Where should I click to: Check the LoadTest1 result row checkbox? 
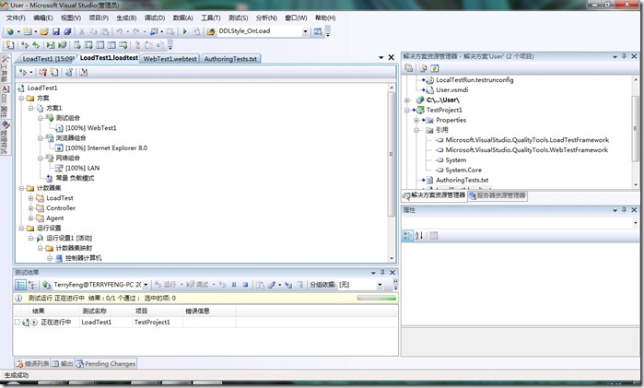click(18, 323)
